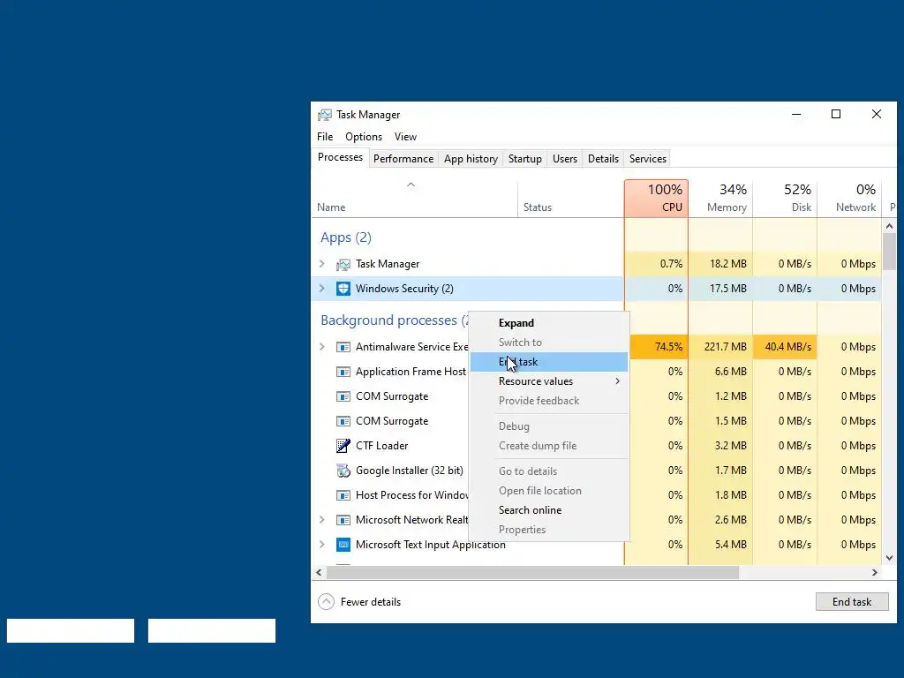Sort by the Network column header

[x=850, y=199]
